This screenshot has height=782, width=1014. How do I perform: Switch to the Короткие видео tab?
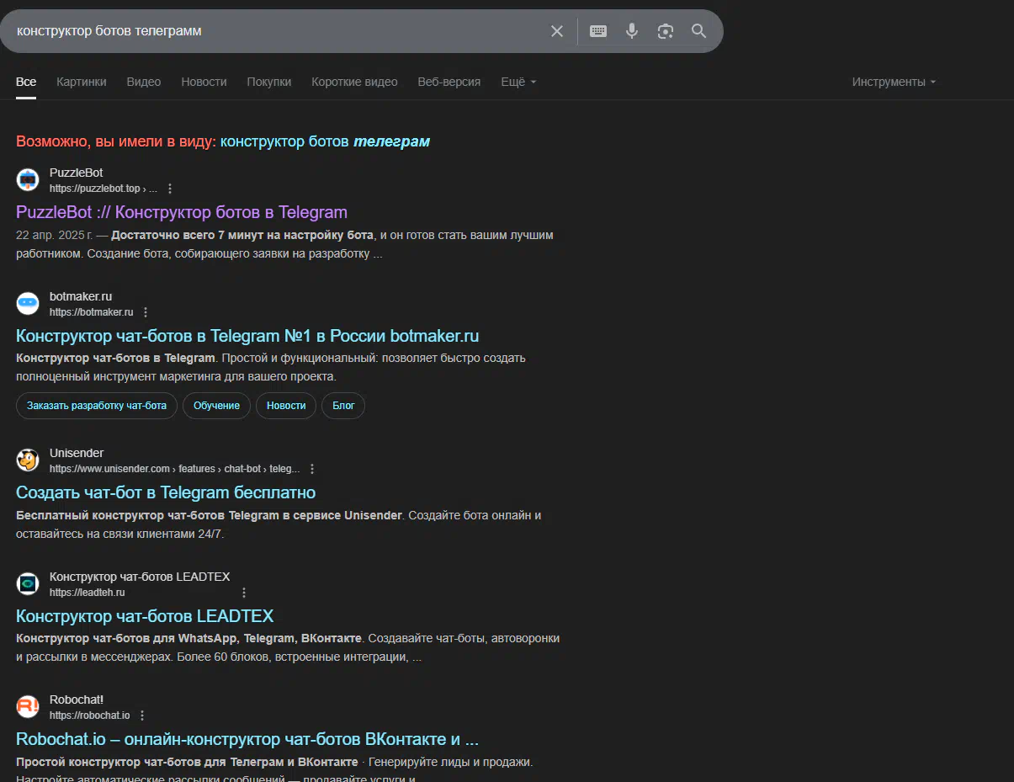click(354, 82)
